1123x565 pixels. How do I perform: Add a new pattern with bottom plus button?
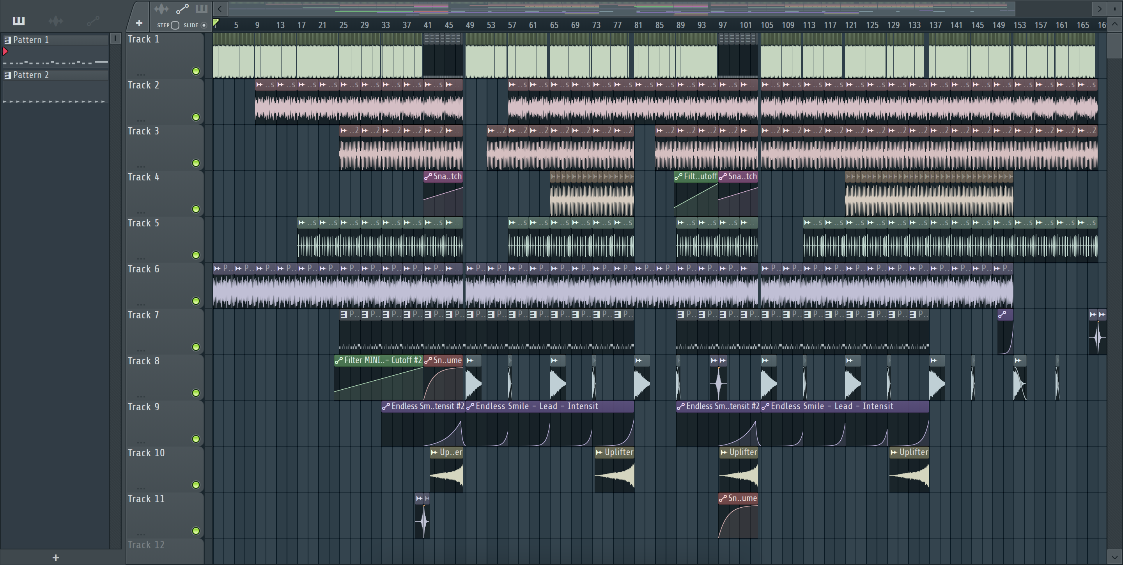pos(55,557)
